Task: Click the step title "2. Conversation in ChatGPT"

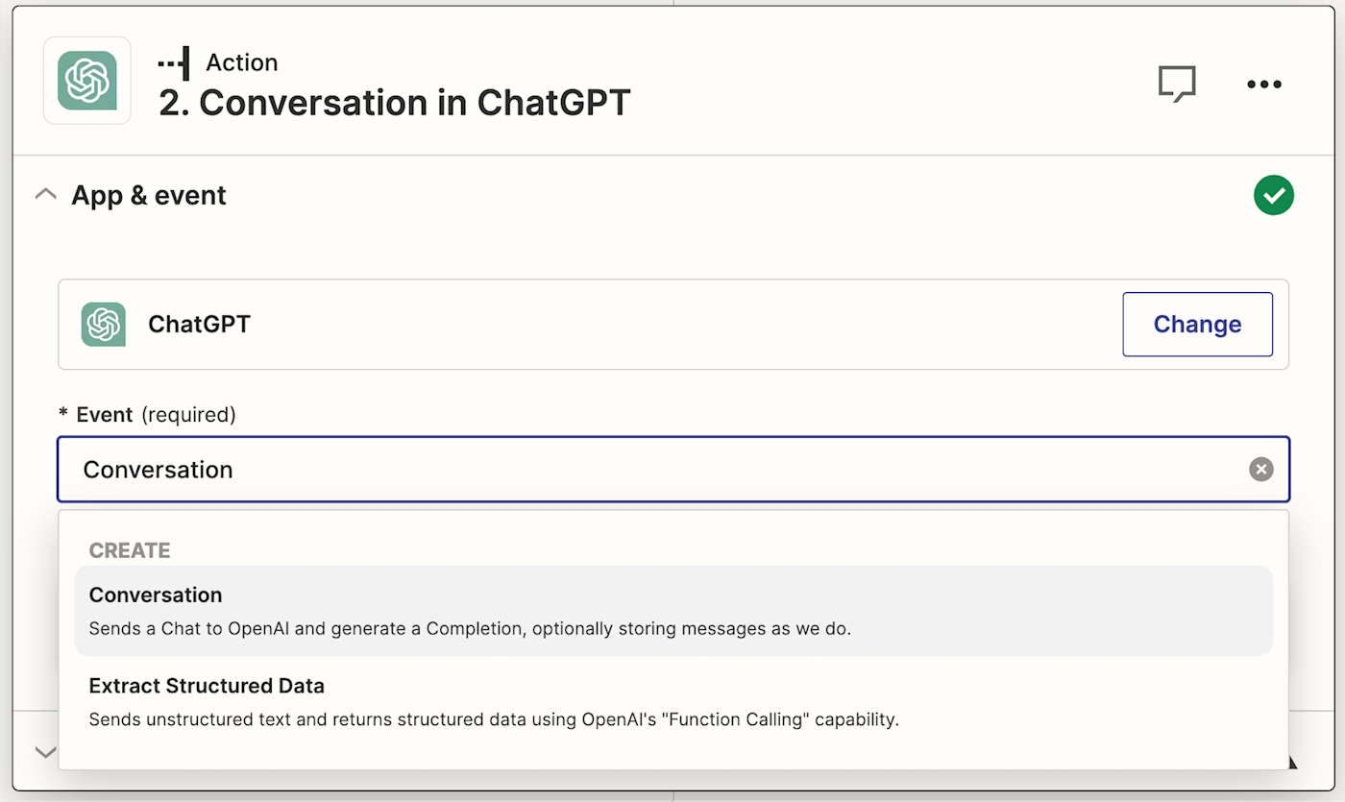Action: coord(395,103)
